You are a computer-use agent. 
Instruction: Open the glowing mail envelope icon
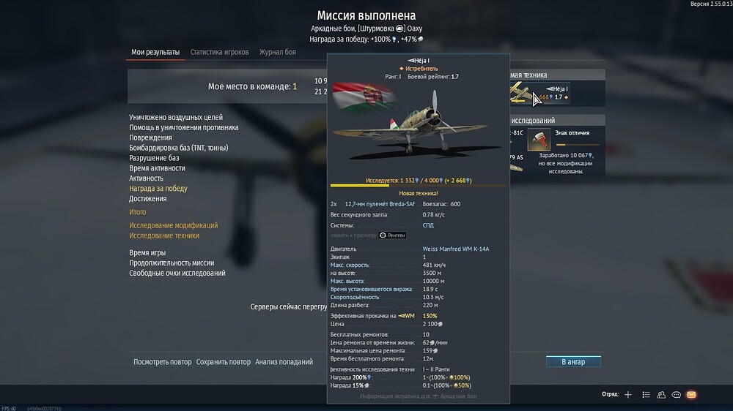[x=691, y=395]
